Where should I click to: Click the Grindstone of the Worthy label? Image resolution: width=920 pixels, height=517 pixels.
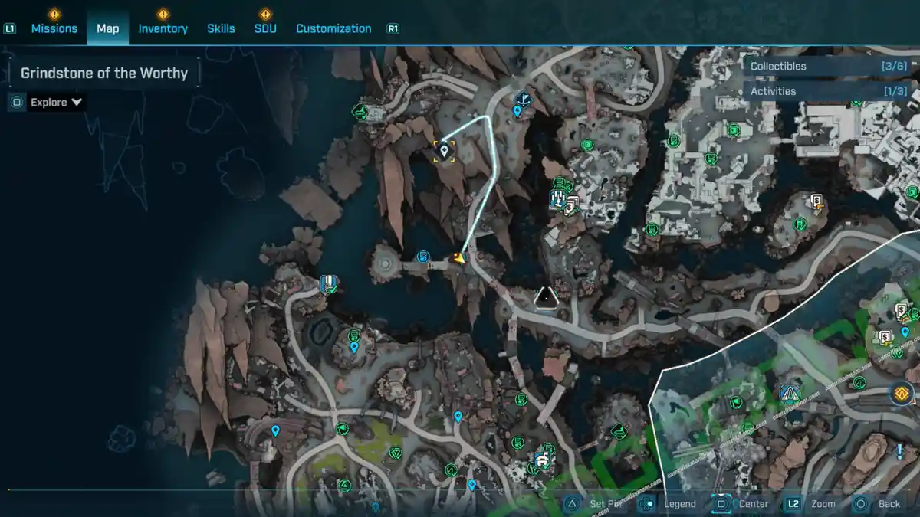pyautogui.click(x=104, y=74)
